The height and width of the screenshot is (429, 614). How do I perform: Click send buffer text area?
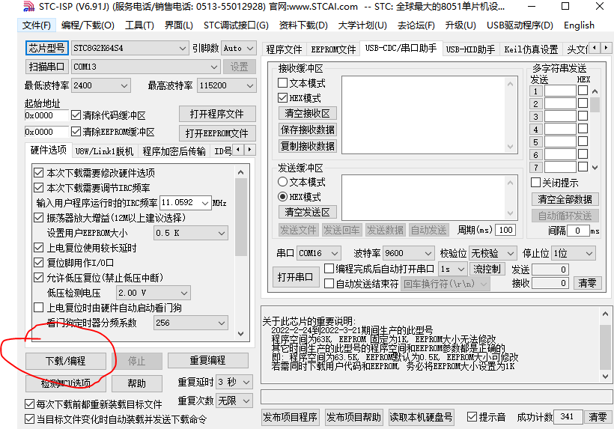(430, 198)
